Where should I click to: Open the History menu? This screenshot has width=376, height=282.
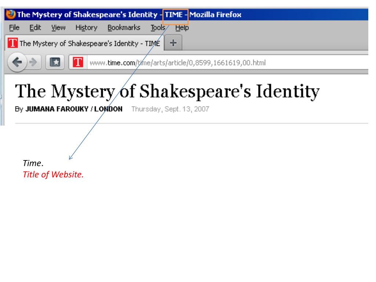point(86,28)
